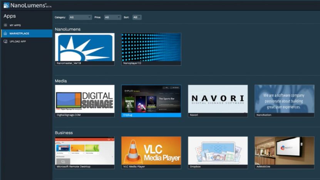Open the Sort dropdown

137,17
